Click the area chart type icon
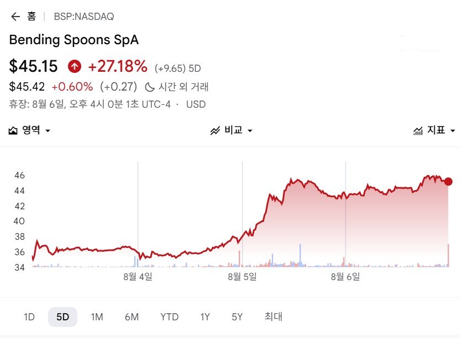Screen dimensions: 463x338 pos(13,130)
